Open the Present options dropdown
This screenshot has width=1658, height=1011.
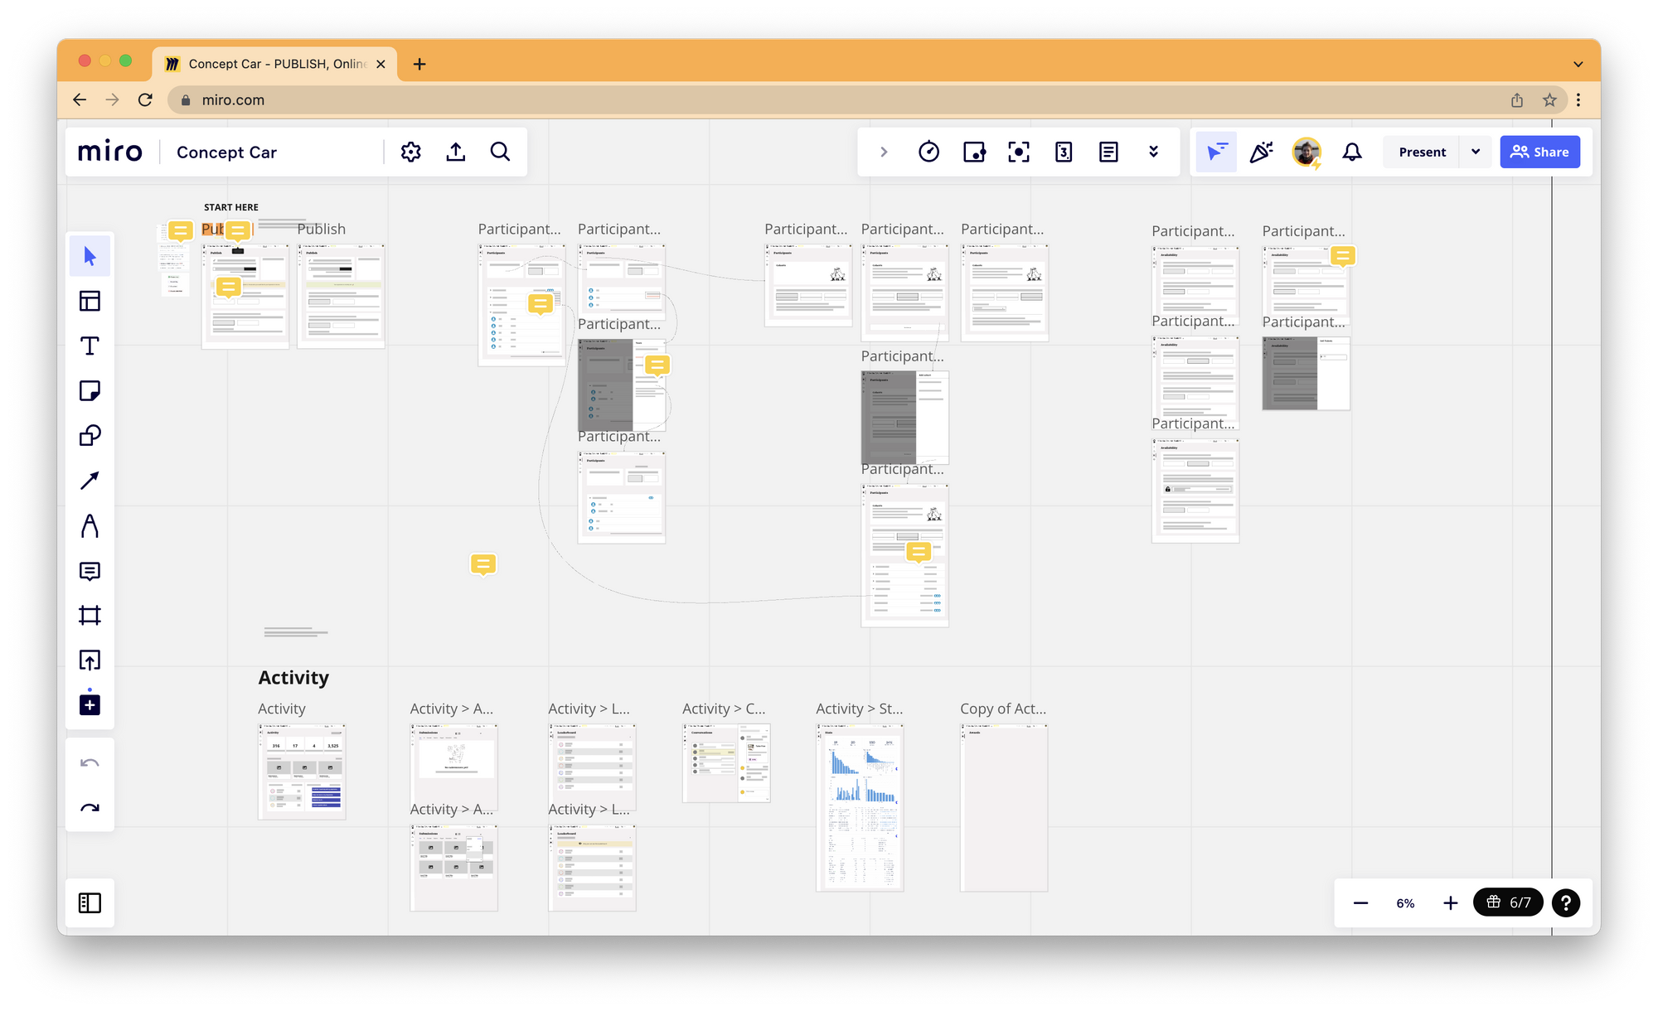[x=1476, y=152]
